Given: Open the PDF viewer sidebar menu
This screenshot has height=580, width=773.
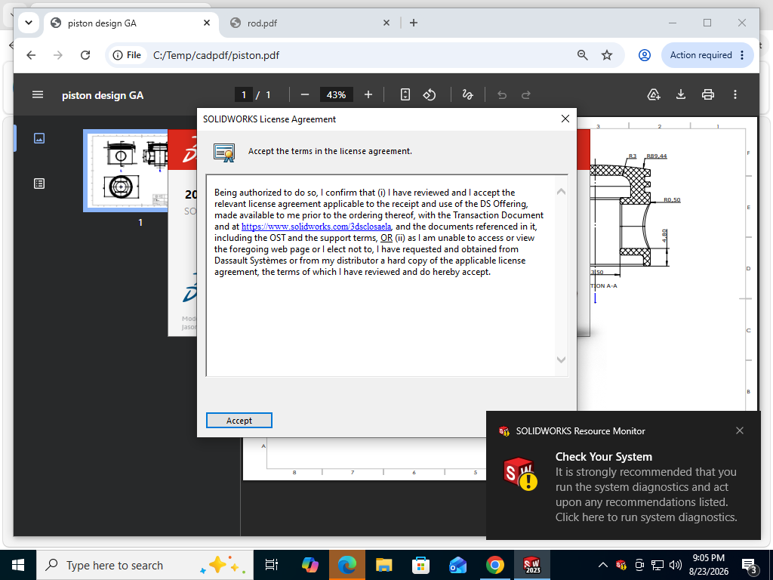Looking at the screenshot, I should point(38,94).
